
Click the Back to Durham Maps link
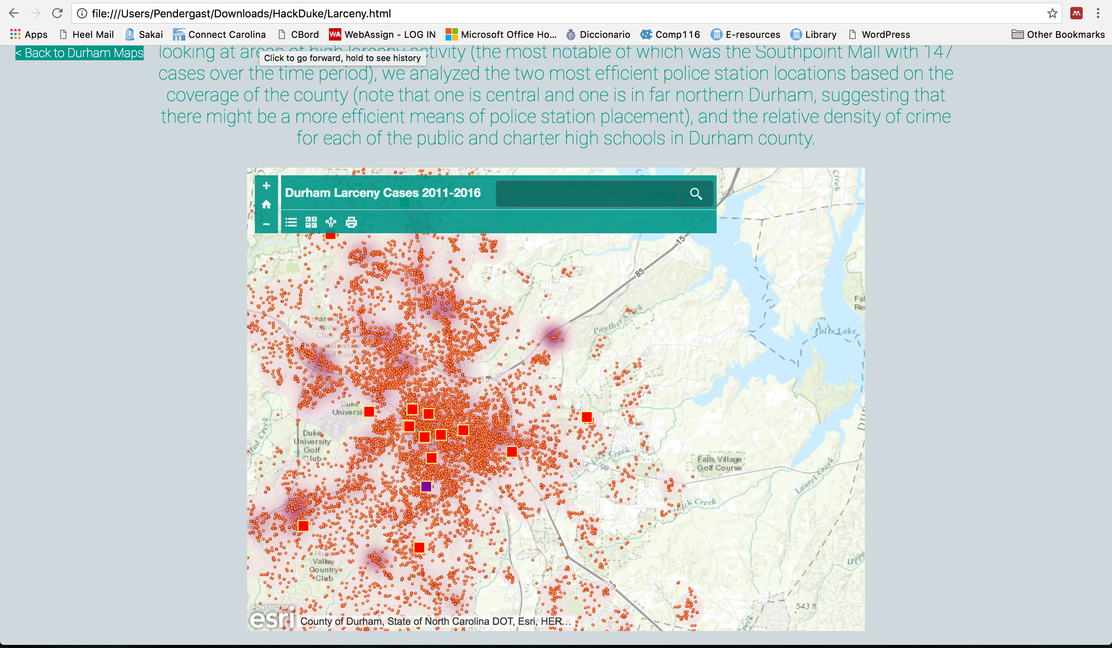pos(80,53)
